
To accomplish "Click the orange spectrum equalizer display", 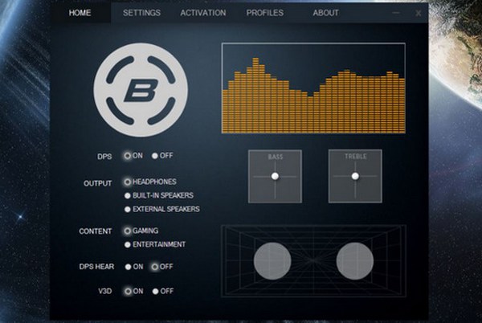I will tap(313, 88).
